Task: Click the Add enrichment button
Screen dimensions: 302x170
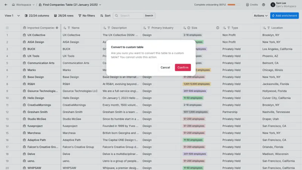Action: pos(284,15)
